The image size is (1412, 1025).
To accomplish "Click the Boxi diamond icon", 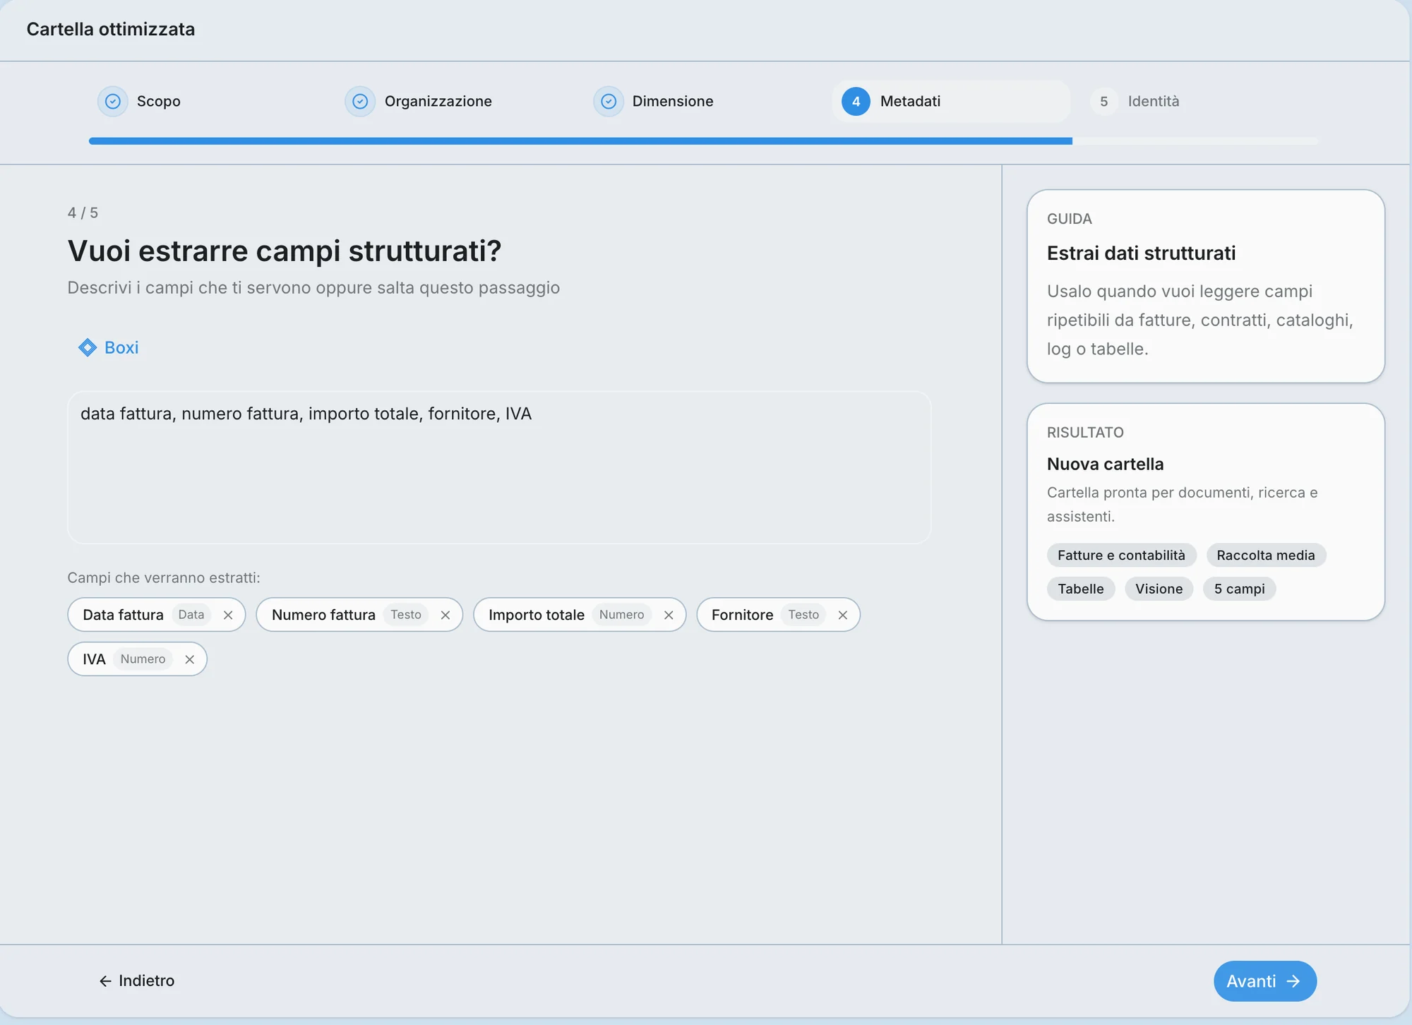I will point(88,347).
